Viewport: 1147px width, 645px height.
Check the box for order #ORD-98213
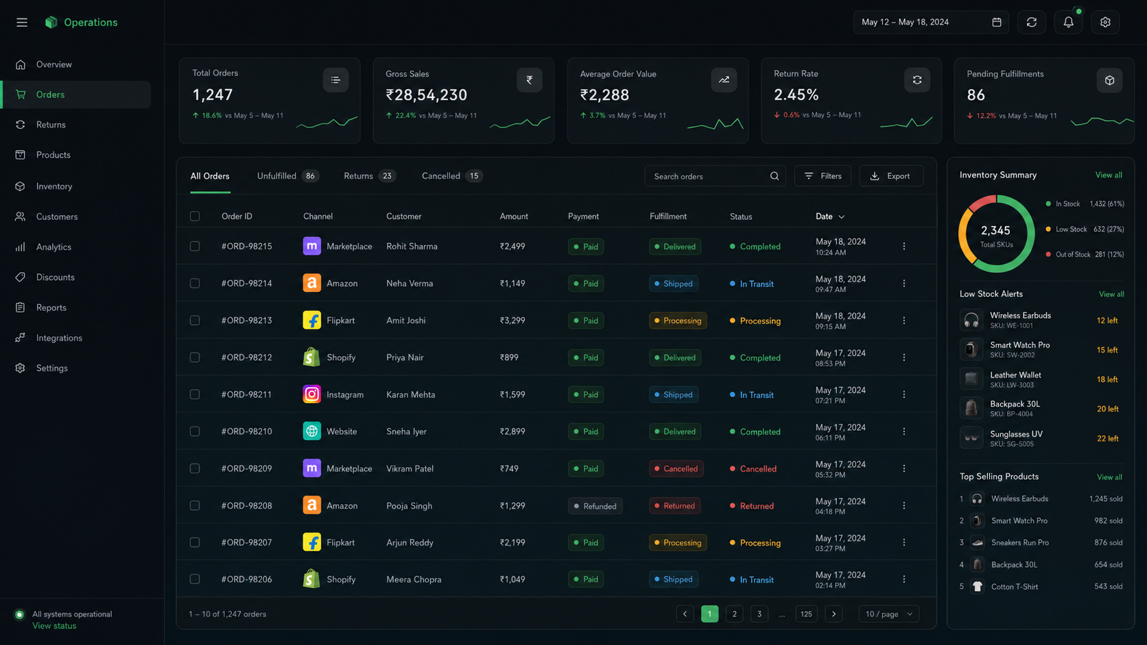(195, 320)
